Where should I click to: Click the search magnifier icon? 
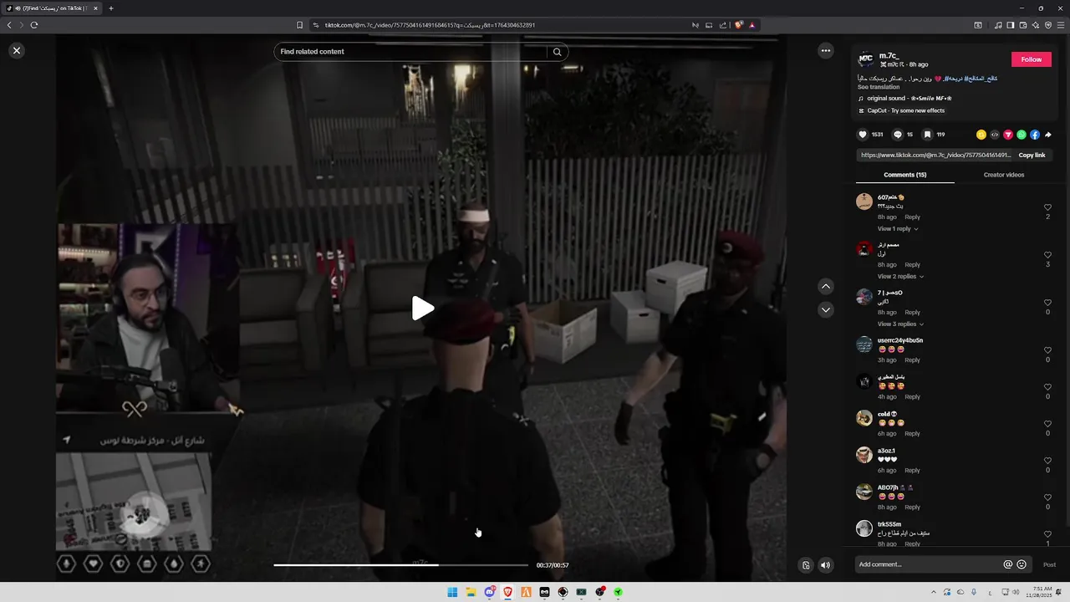click(558, 52)
